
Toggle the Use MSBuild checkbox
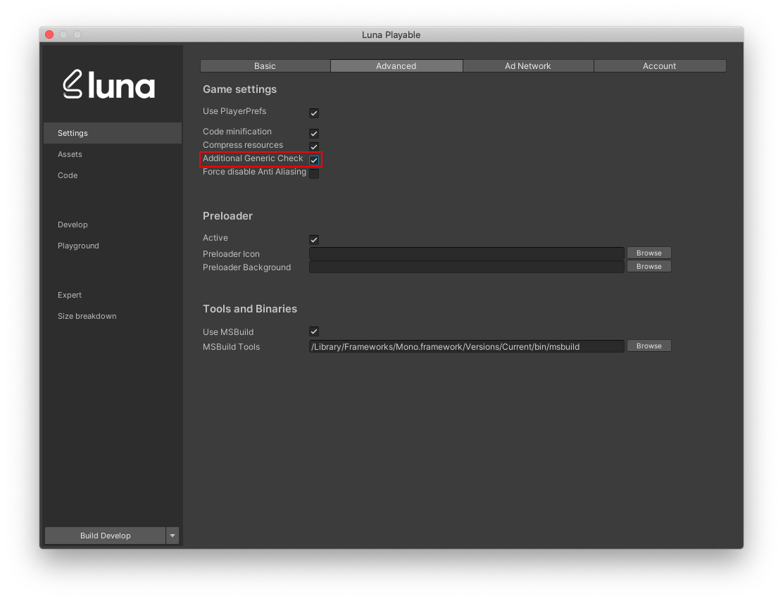[314, 331]
